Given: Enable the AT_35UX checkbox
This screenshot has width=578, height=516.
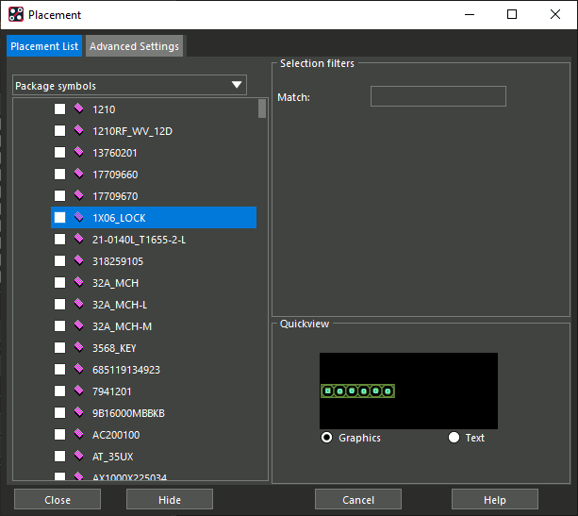Looking at the screenshot, I should coord(59,457).
